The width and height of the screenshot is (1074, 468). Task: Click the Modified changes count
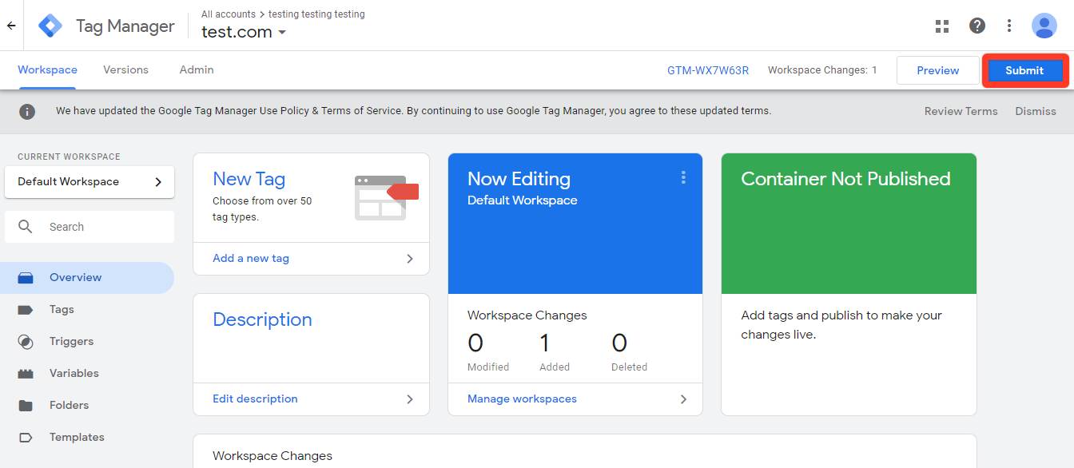point(475,343)
